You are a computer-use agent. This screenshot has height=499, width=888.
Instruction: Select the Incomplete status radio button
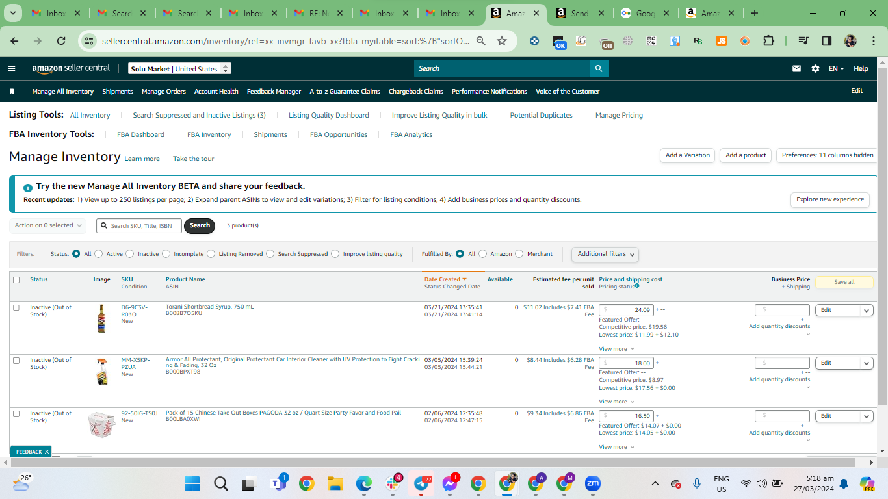click(166, 254)
